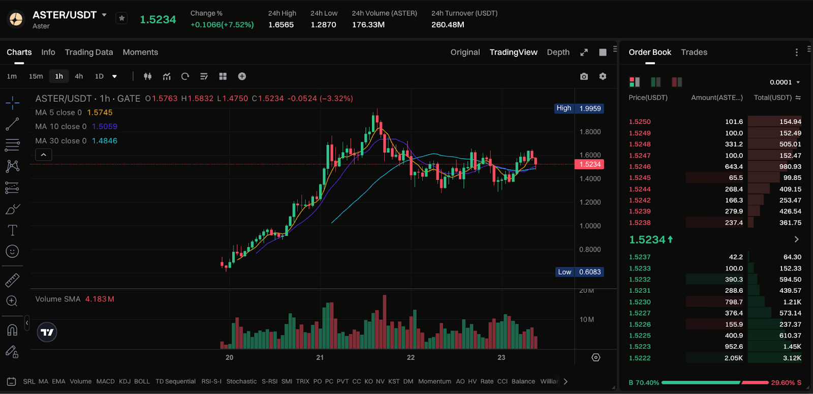
Task: Select the 4h timeframe
Action: (x=79, y=76)
